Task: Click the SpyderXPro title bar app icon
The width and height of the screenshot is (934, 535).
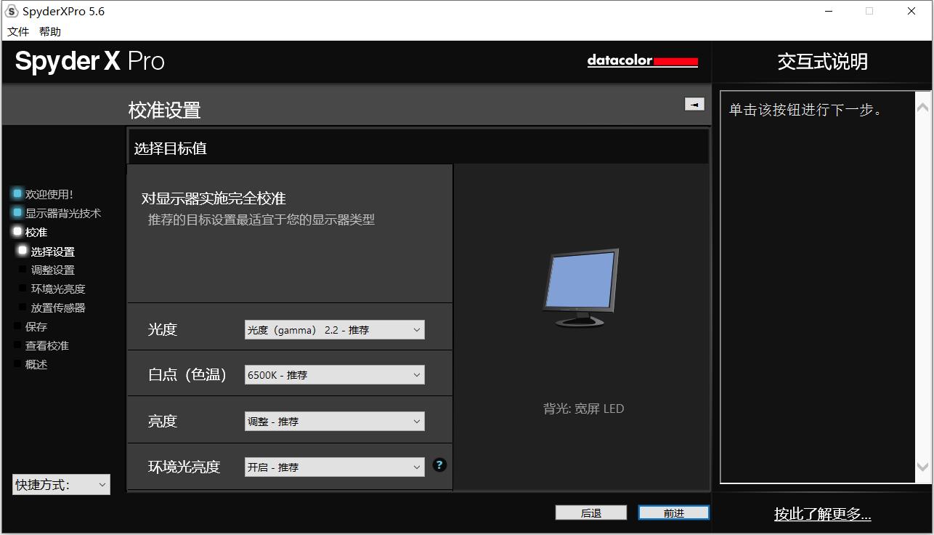Action: [x=12, y=11]
